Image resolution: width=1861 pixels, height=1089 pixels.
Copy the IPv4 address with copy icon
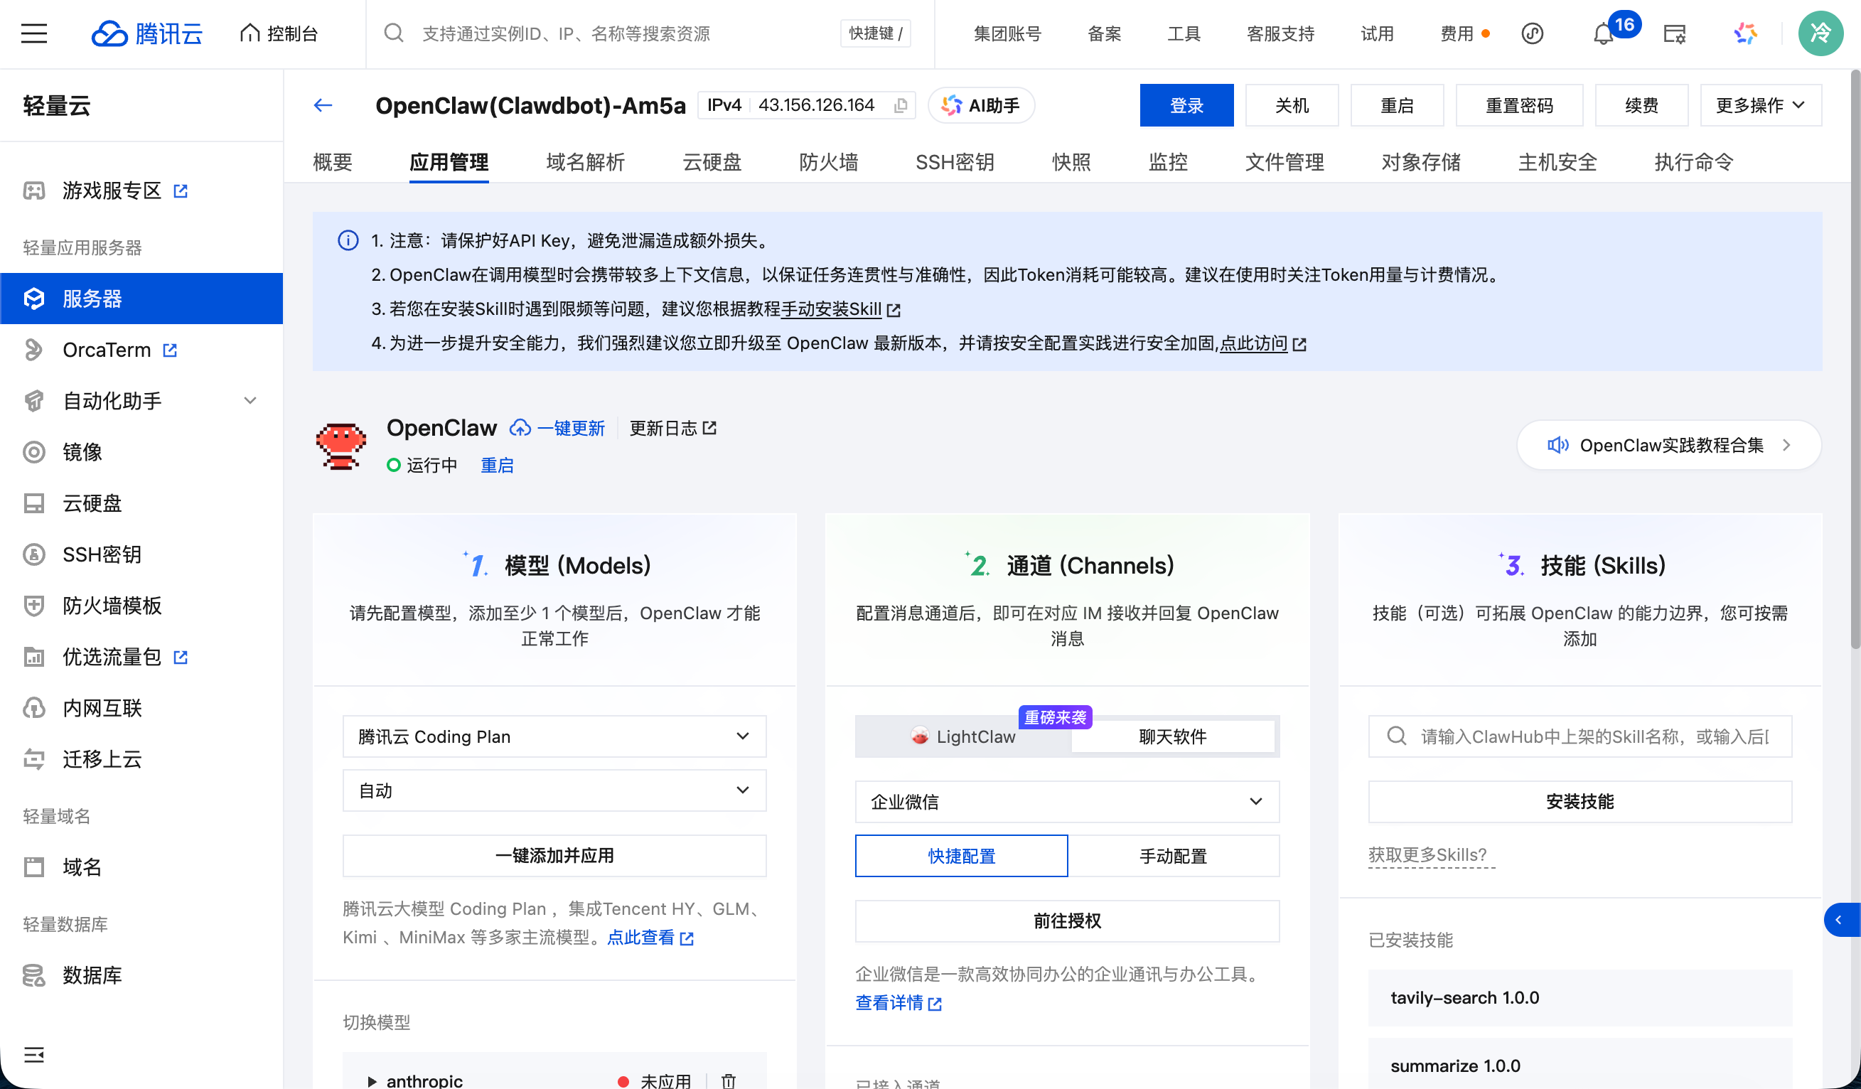pos(900,106)
